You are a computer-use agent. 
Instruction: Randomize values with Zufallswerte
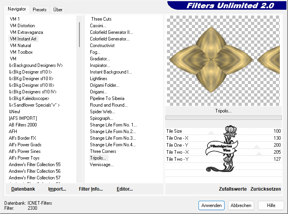click(x=233, y=189)
